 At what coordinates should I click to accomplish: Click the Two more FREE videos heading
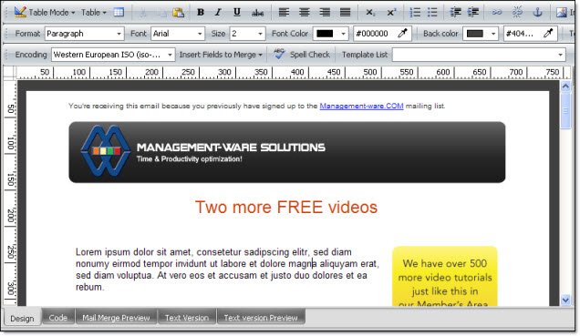point(286,207)
